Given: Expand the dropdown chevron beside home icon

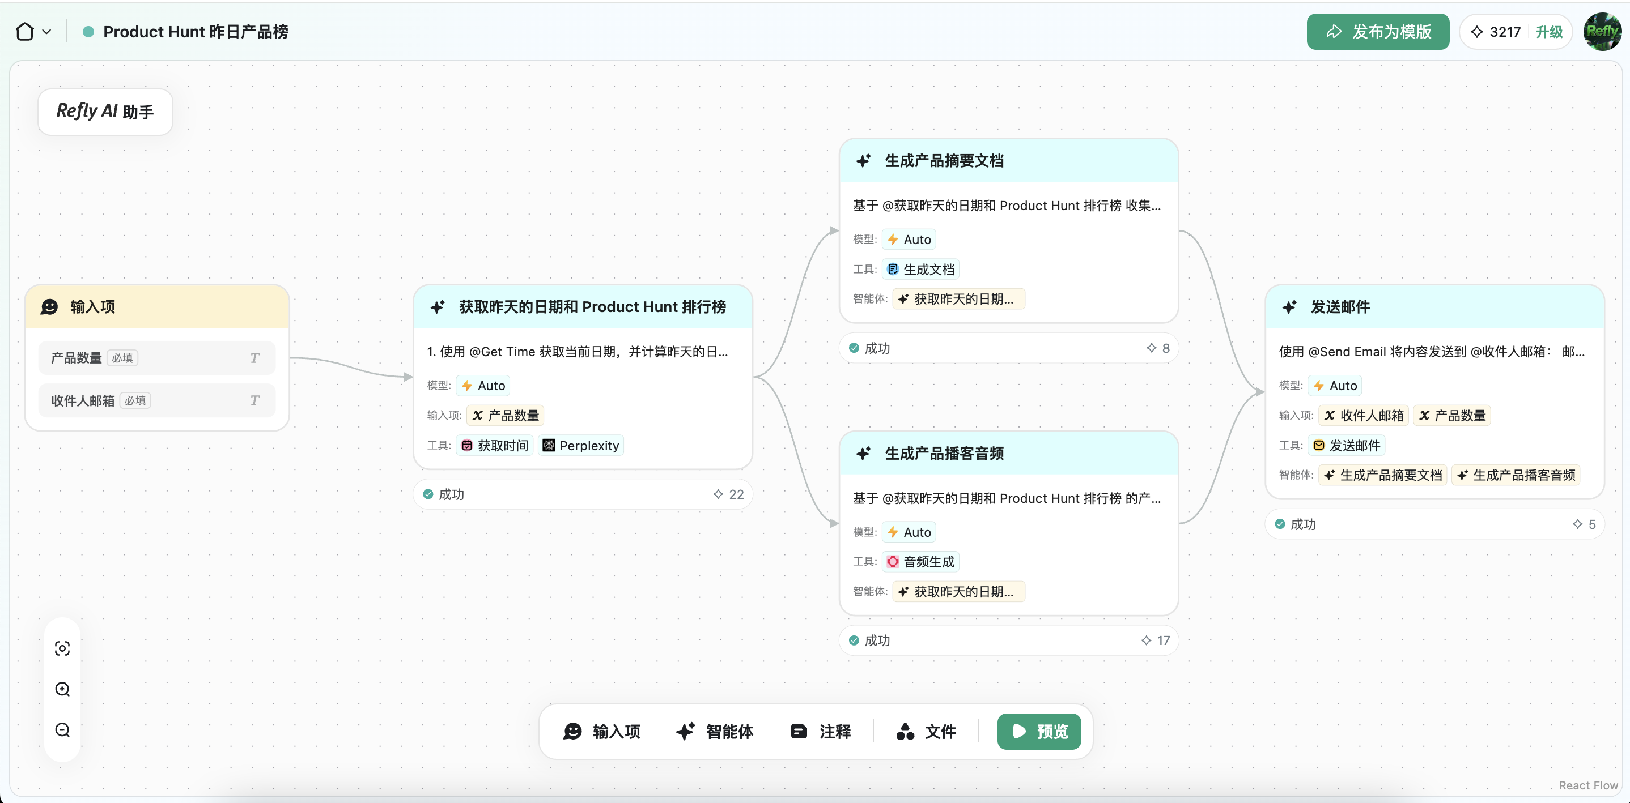Looking at the screenshot, I should coord(47,32).
